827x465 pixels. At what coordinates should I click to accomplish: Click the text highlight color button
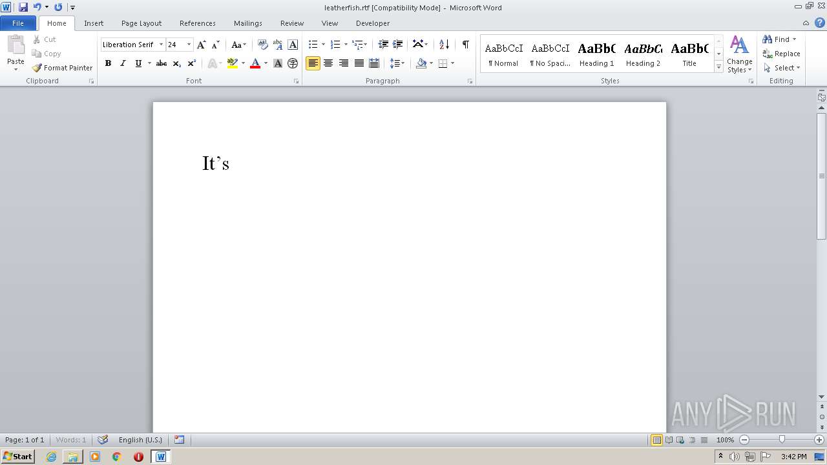pos(233,63)
